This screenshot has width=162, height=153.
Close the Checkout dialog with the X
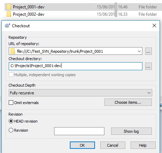coord(154,25)
